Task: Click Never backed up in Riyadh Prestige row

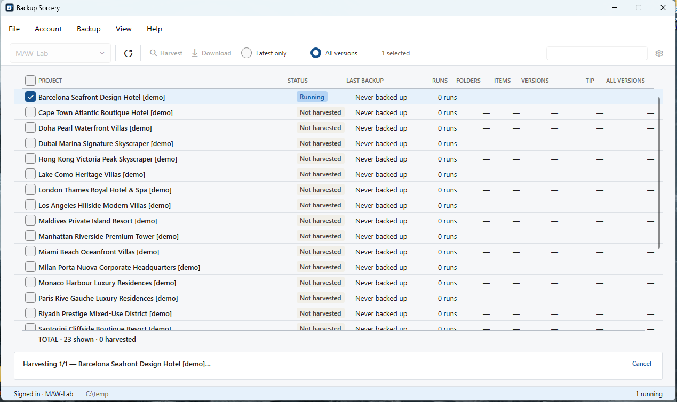Action: point(381,313)
